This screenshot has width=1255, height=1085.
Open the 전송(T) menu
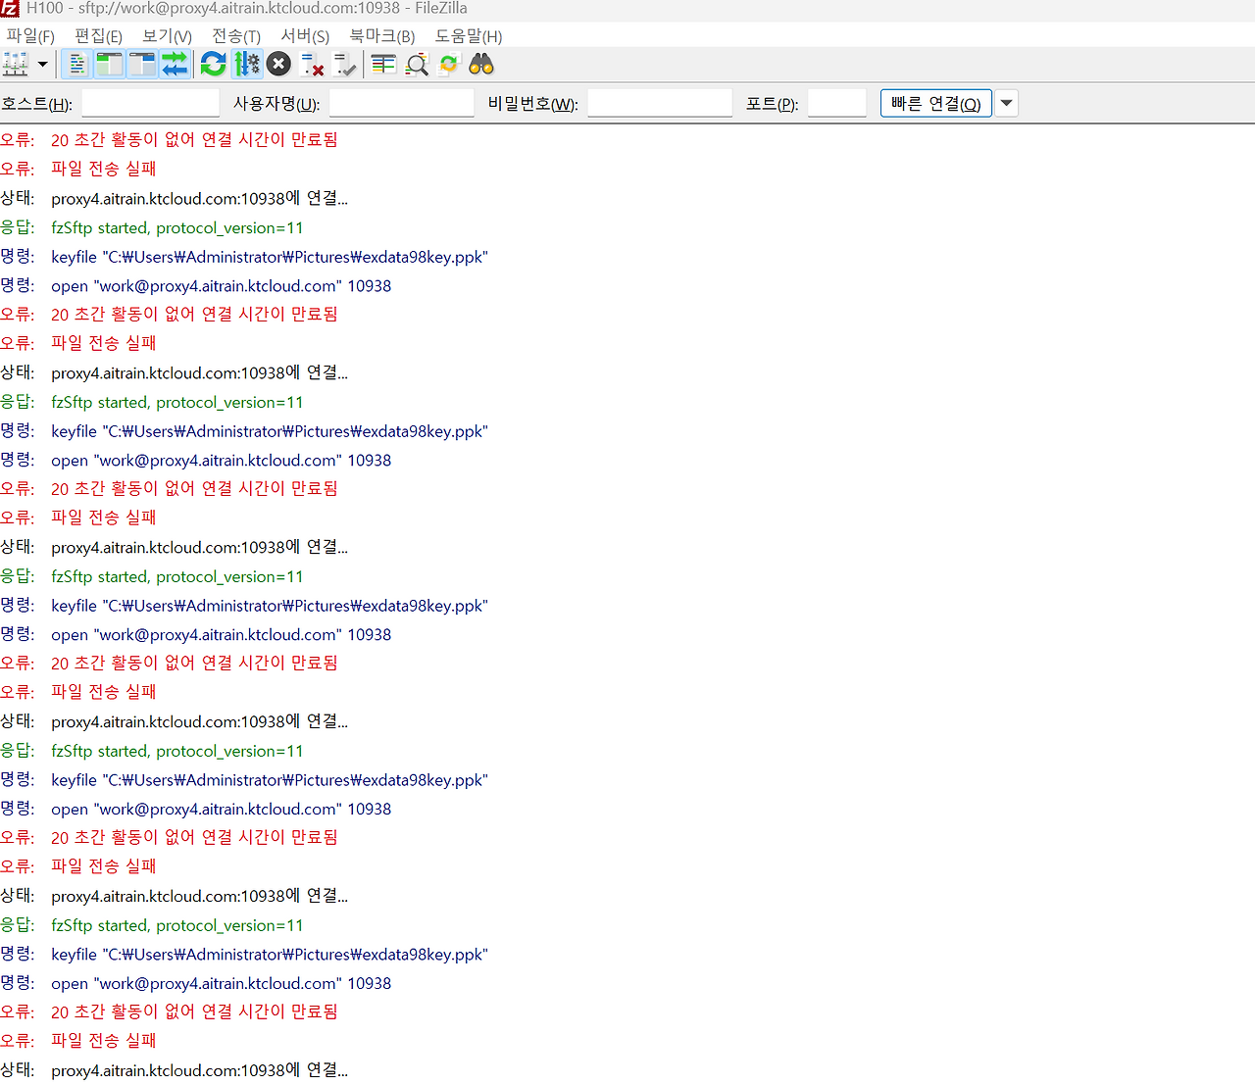point(236,36)
